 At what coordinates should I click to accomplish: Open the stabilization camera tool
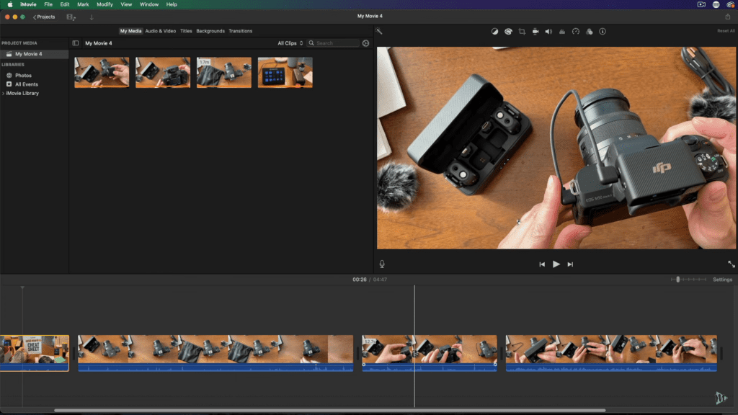point(535,32)
